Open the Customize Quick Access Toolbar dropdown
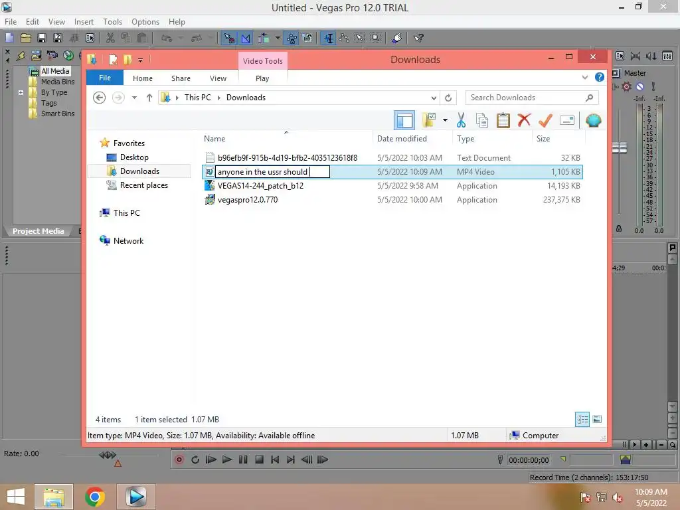 (x=141, y=60)
